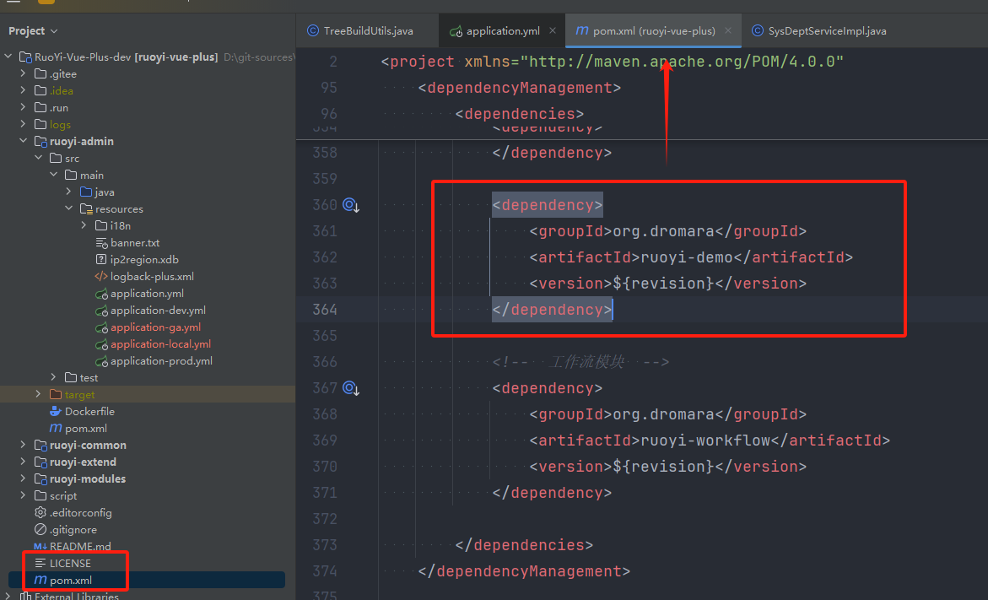Image resolution: width=988 pixels, height=600 pixels.
Task: Click the .gitignore ignore-file icon
Action: 40,529
